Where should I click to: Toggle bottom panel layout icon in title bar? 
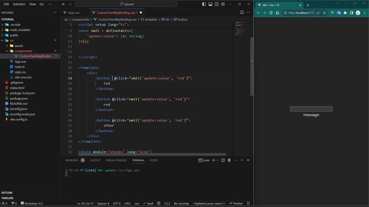[210, 4]
